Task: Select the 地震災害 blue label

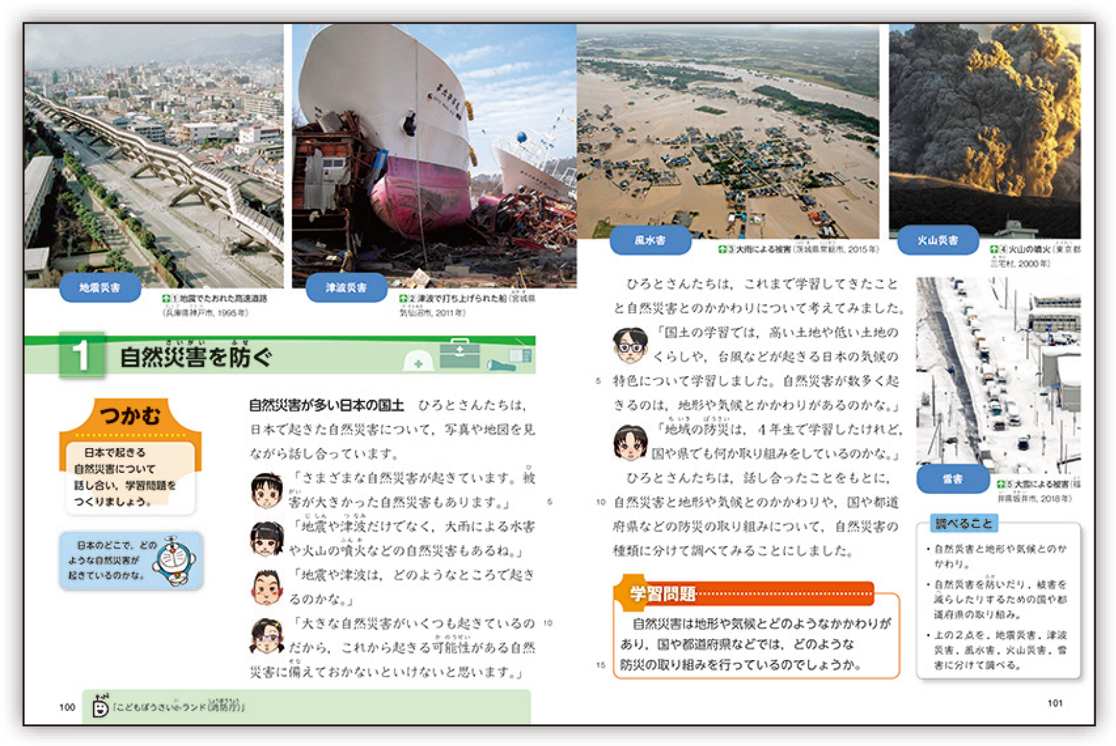Action: (100, 288)
